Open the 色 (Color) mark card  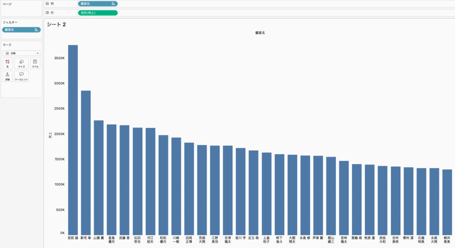pyautogui.click(x=8, y=63)
